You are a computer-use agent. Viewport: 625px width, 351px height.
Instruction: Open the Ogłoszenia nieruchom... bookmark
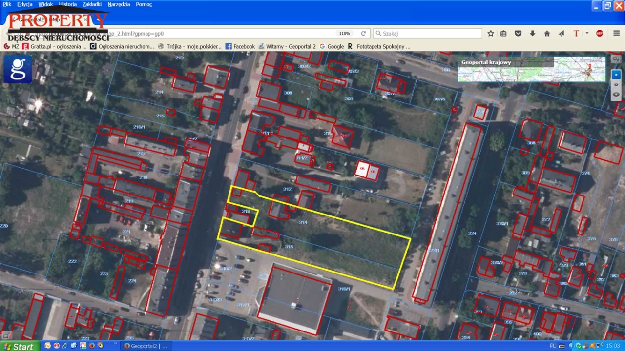click(x=122, y=47)
